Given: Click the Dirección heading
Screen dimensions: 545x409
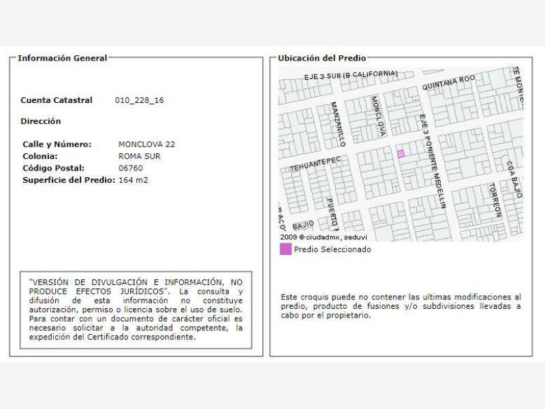Looking at the screenshot, I should click(41, 121).
